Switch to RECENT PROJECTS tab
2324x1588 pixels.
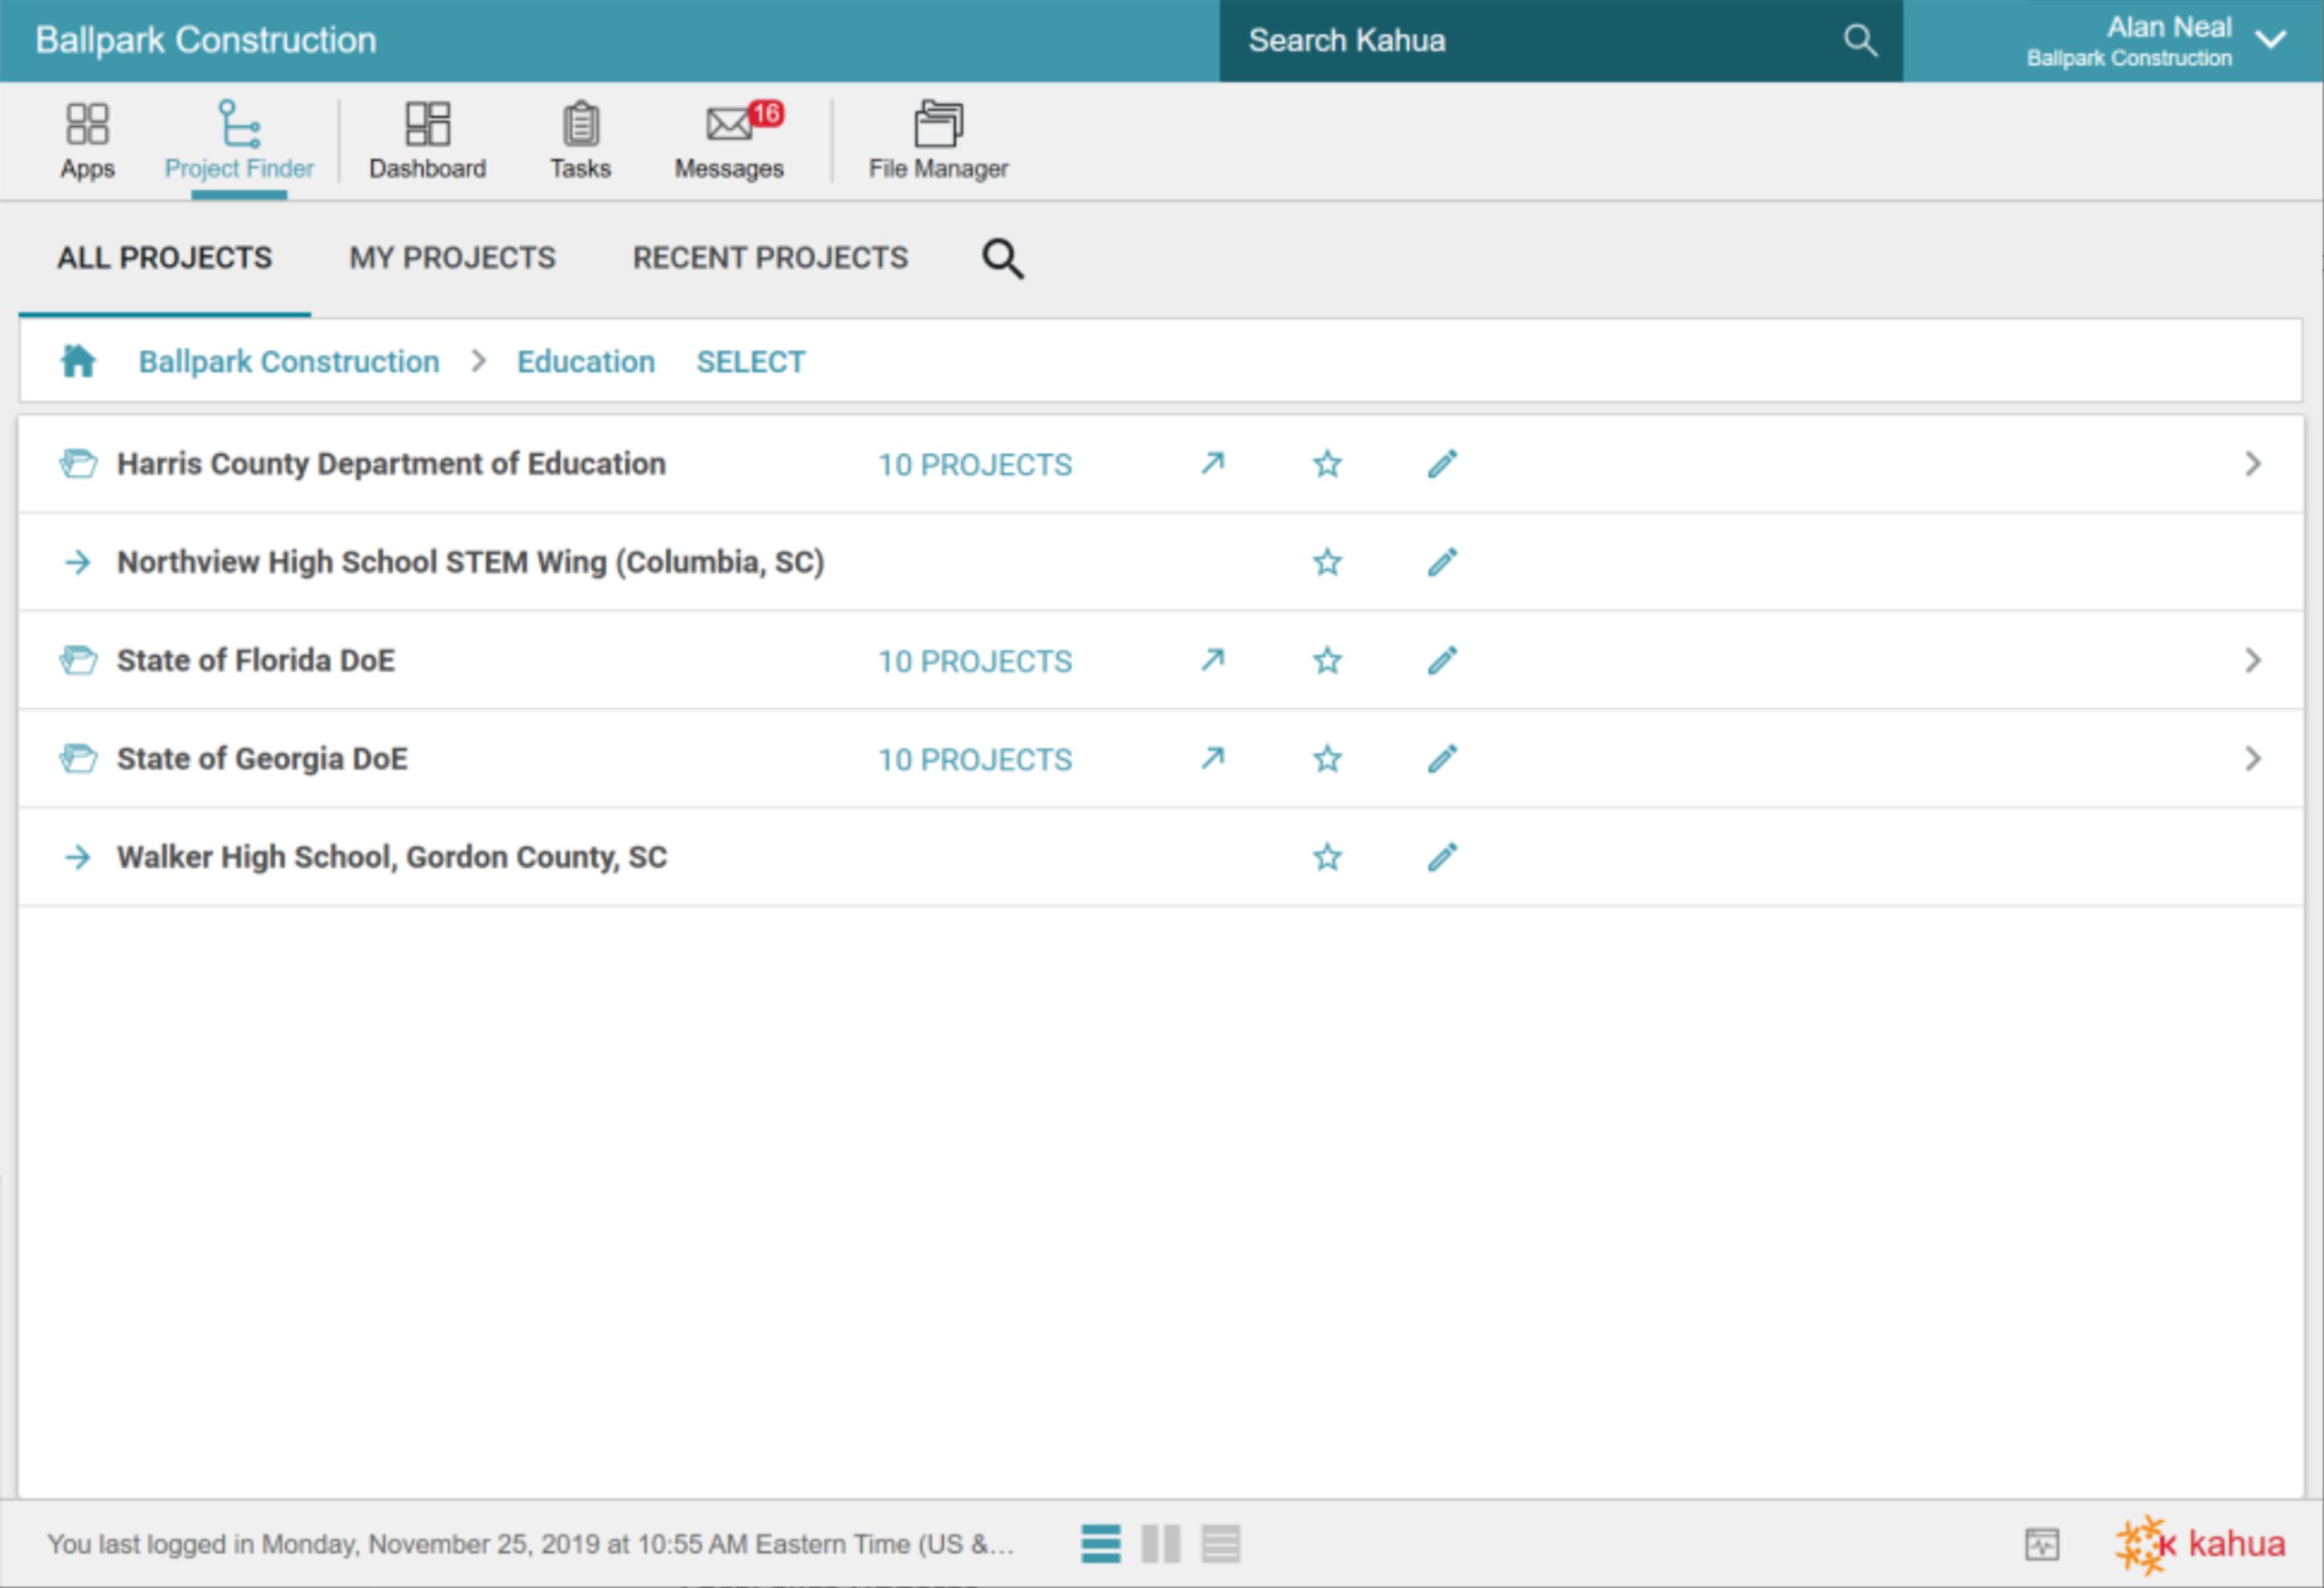(x=770, y=258)
